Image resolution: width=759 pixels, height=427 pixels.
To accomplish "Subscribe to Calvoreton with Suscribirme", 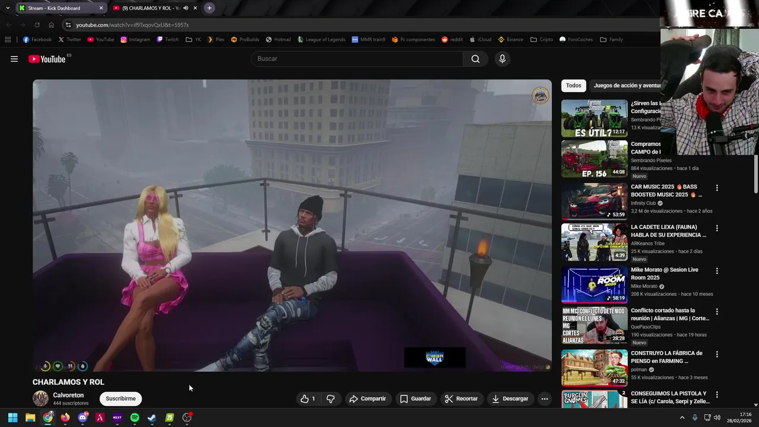I will click(x=121, y=399).
